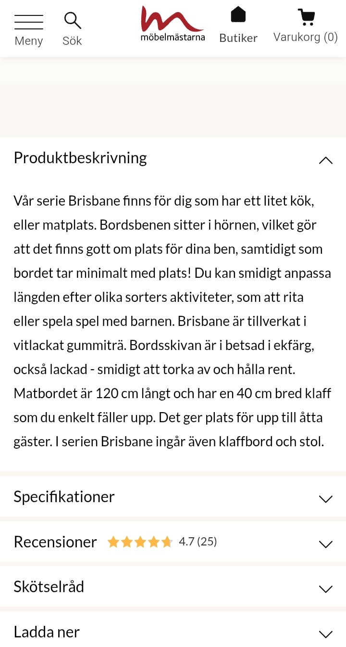Click the Butiker text link
The width and height of the screenshot is (346, 647).
click(x=238, y=38)
